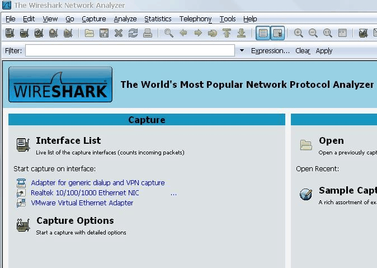Go forward in packet history arrow
Screen dimensions: 377x268
198,33
